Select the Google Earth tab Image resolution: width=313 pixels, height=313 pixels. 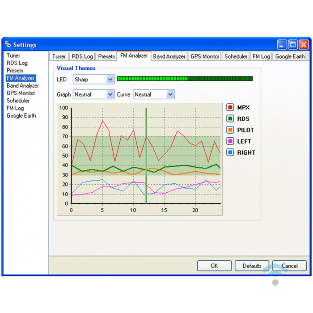point(290,56)
